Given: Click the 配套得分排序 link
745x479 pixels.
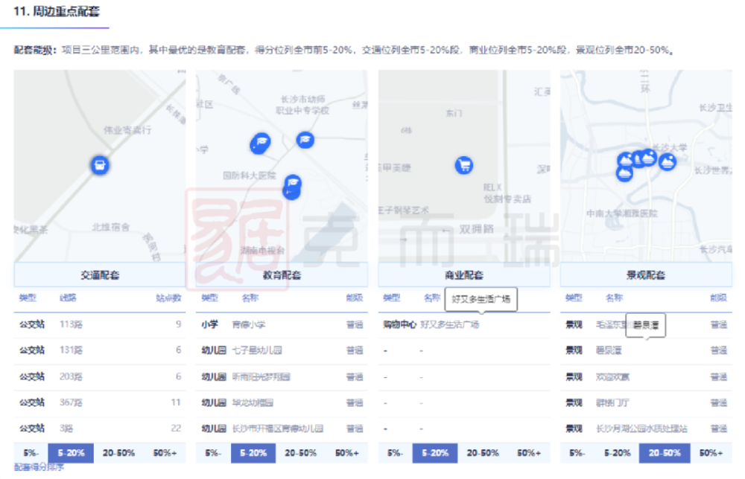Looking at the screenshot, I should (39, 468).
